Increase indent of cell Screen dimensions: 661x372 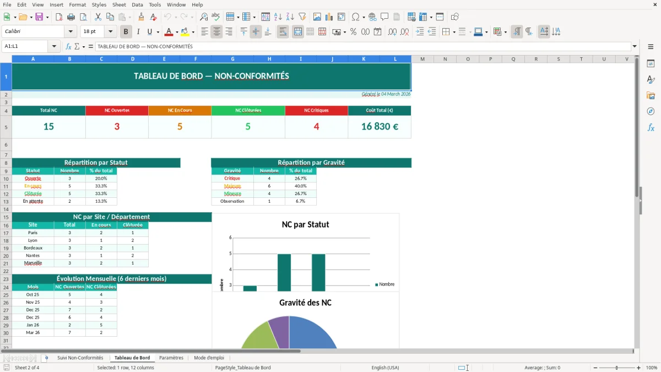pyautogui.click(x=420, y=32)
